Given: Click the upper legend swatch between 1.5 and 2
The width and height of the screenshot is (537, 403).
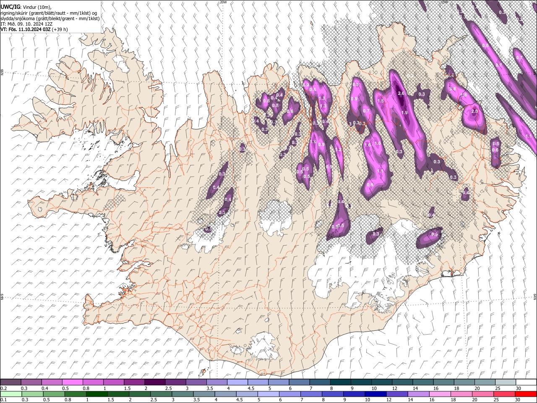Looking at the screenshot, I should point(134,382).
